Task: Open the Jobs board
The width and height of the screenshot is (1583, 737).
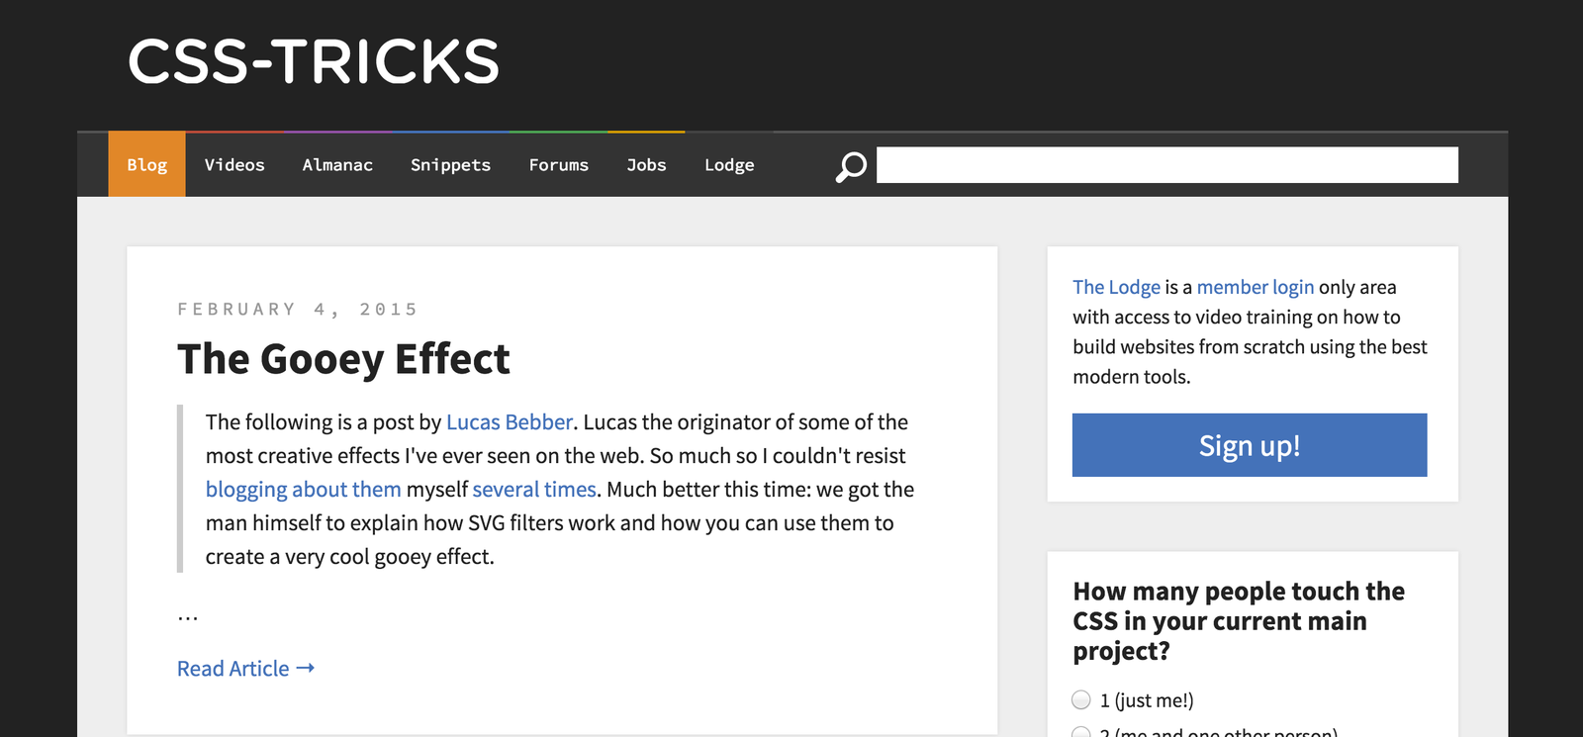Action: pos(646,164)
